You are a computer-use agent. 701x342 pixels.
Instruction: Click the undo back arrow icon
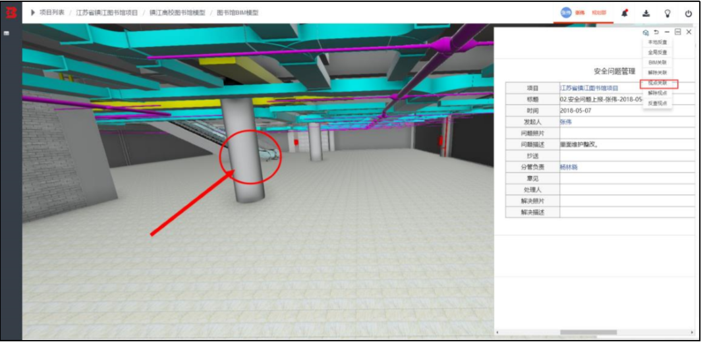click(656, 32)
